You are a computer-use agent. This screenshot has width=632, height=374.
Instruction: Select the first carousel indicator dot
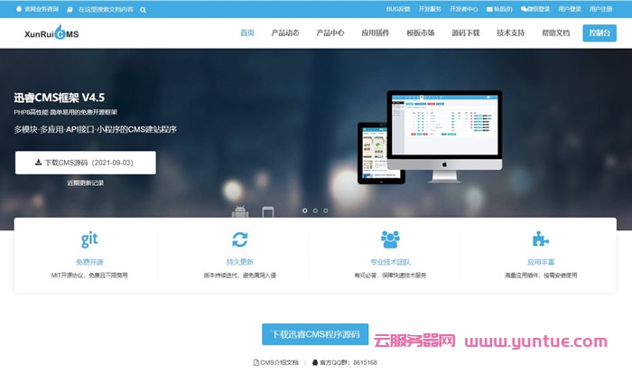click(304, 210)
